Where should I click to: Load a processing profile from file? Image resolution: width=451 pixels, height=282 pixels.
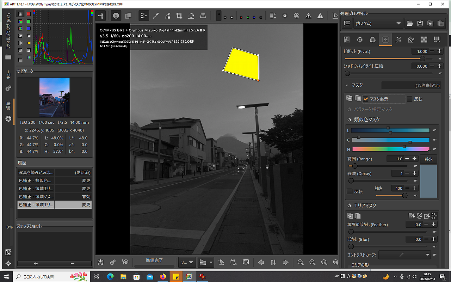coord(409,24)
